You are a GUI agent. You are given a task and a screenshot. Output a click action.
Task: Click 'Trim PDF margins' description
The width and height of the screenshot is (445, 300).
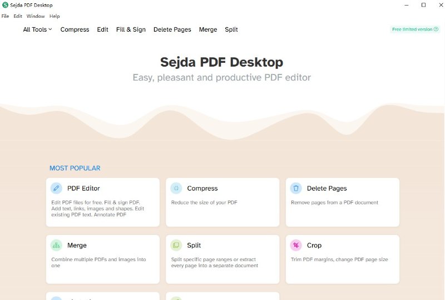click(339, 259)
